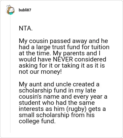The height and width of the screenshot is (138, 123).
Task: Click the line 'small scholarship from his'
Action: click(x=57, y=115)
